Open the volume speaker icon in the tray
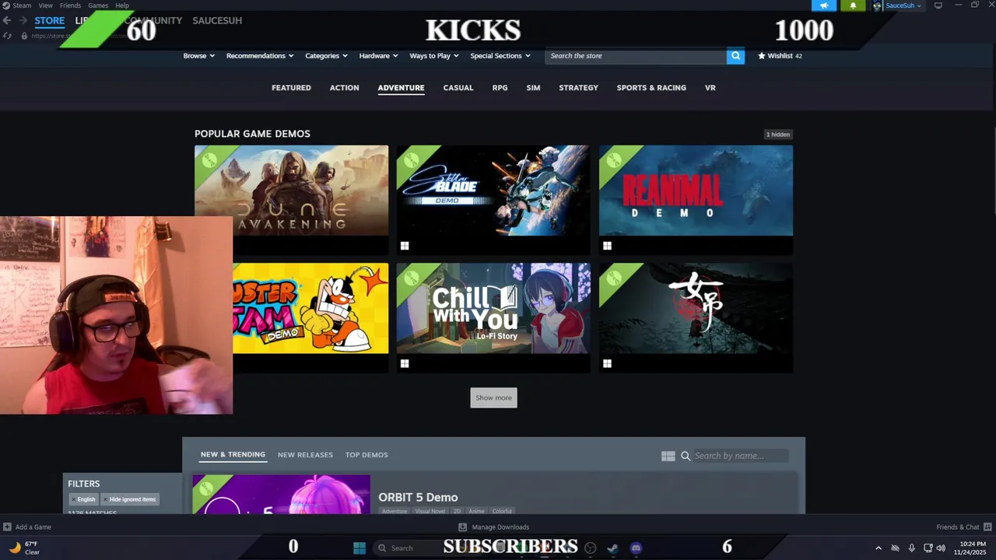 click(941, 548)
